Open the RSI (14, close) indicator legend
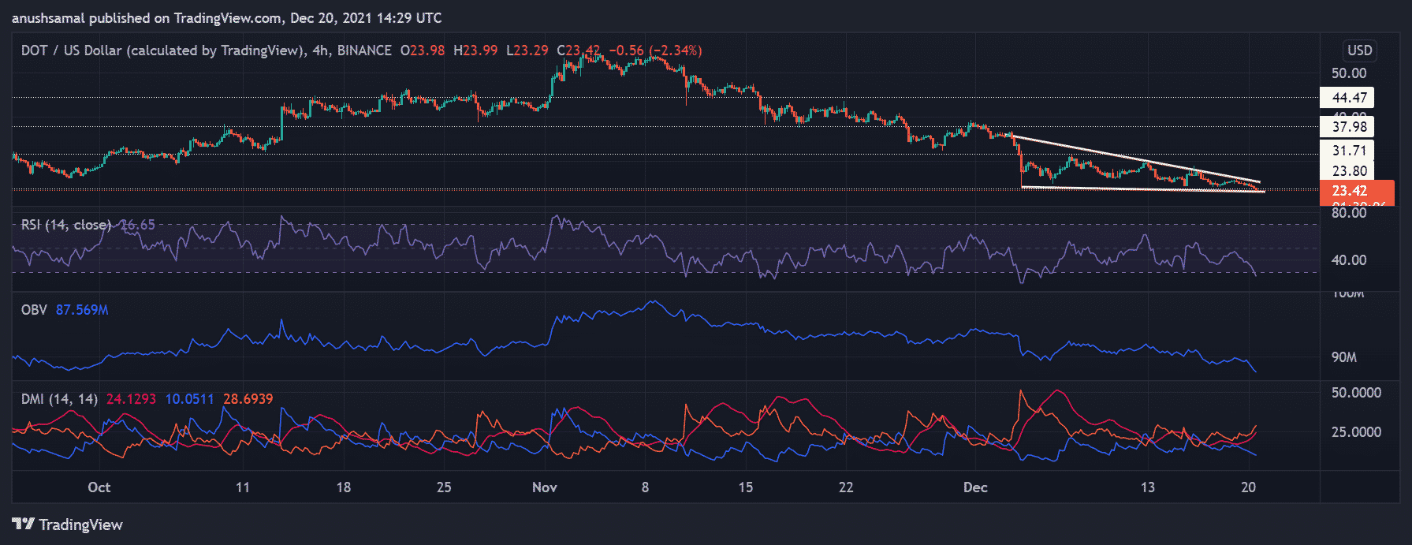The image size is (1412, 545). (66, 225)
